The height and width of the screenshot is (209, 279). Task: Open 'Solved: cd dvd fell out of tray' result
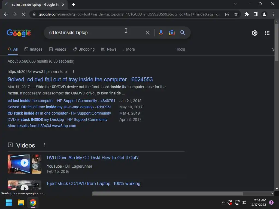[x=80, y=79]
